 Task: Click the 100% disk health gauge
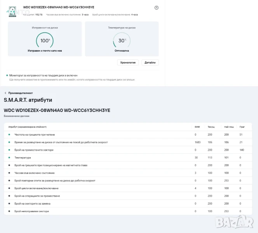[45, 40]
